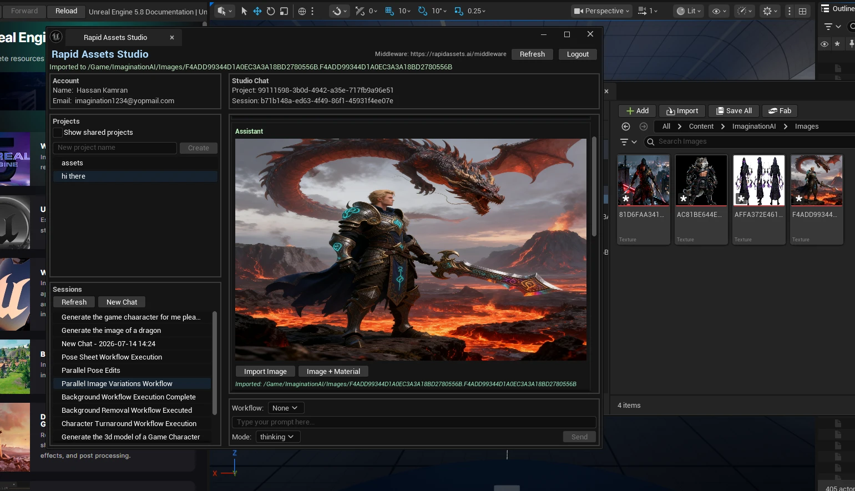Open scale snap 0.25 dropdown
The height and width of the screenshot is (491, 855).
[476, 11]
